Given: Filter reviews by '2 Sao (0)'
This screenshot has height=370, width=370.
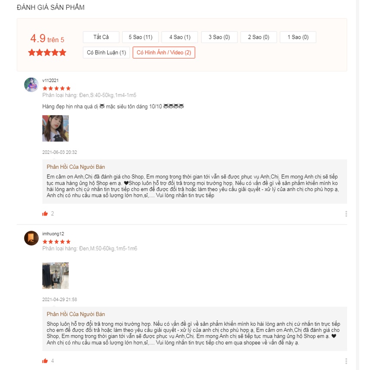Looking at the screenshot, I should (x=258, y=37).
